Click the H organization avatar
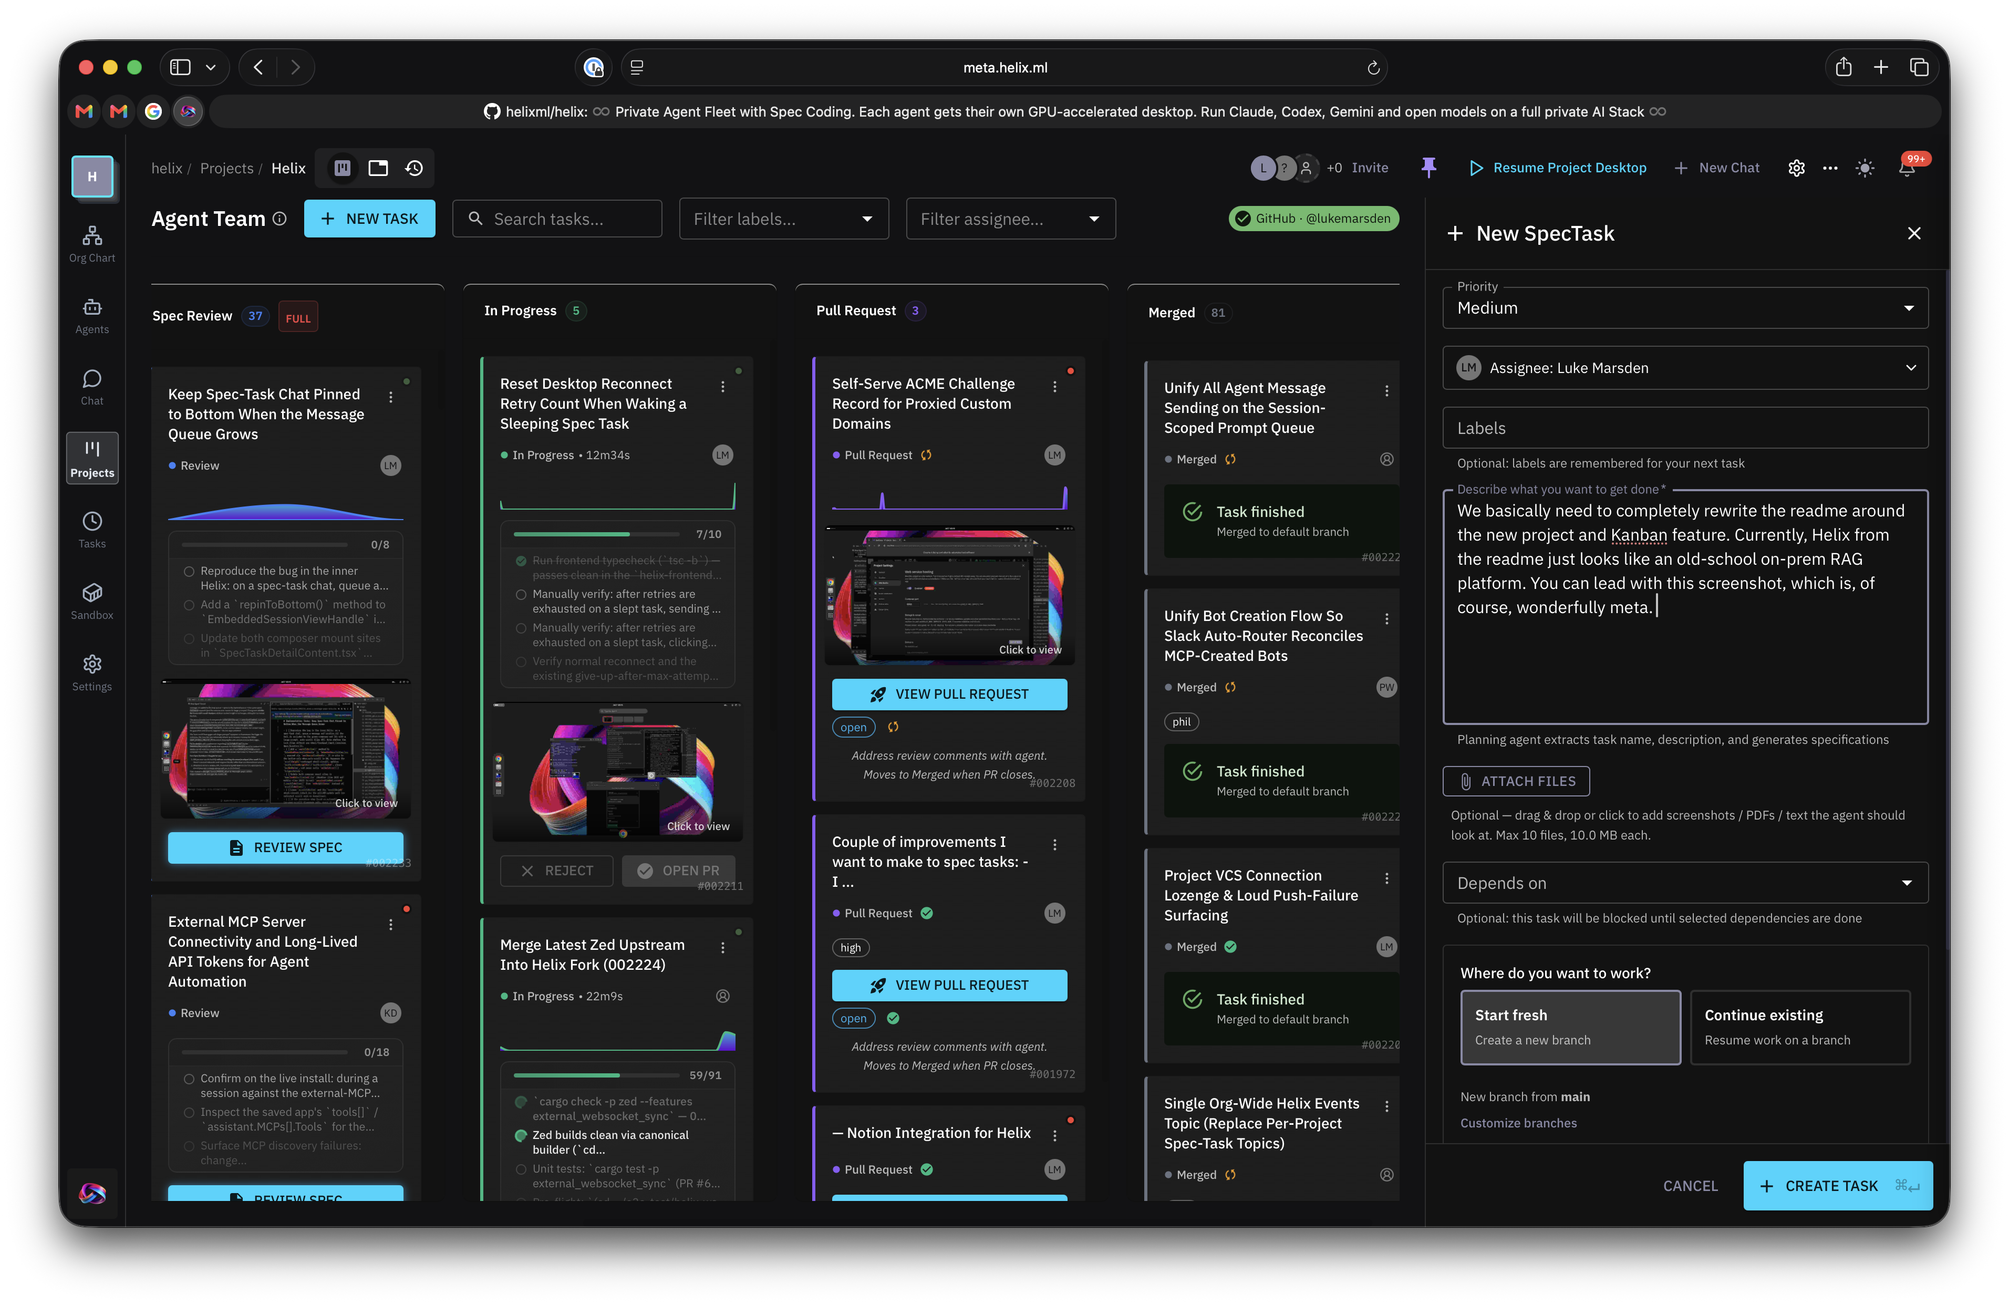The image size is (2009, 1305). click(x=92, y=177)
